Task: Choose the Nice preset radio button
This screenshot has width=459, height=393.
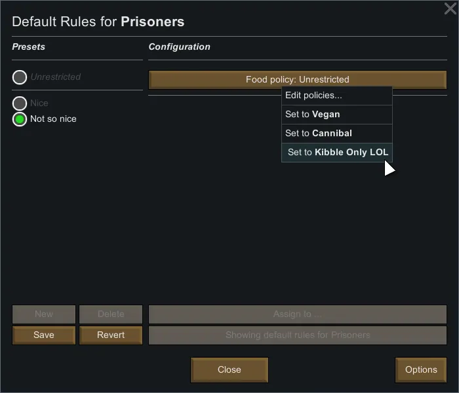Action: tap(20, 103)
